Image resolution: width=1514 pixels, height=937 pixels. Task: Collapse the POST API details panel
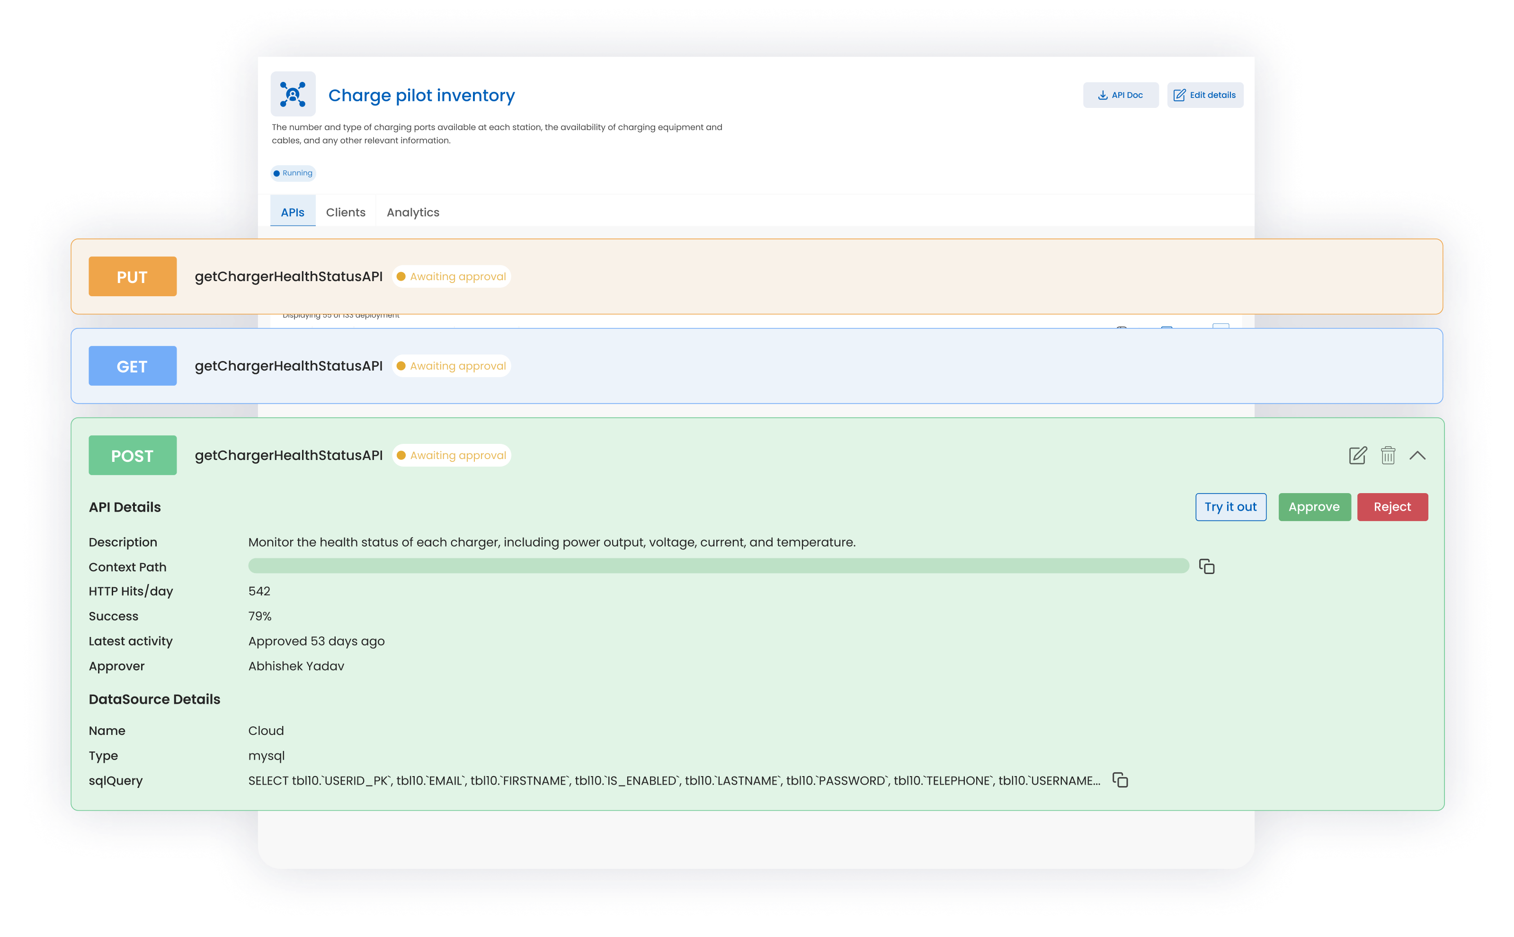click(1418, 455)
